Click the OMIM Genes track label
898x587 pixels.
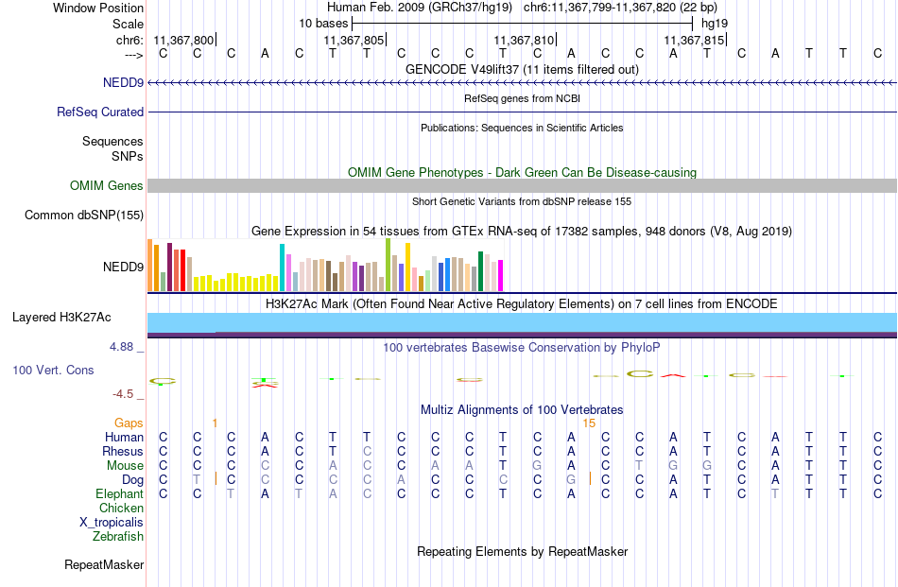[107, 185]
